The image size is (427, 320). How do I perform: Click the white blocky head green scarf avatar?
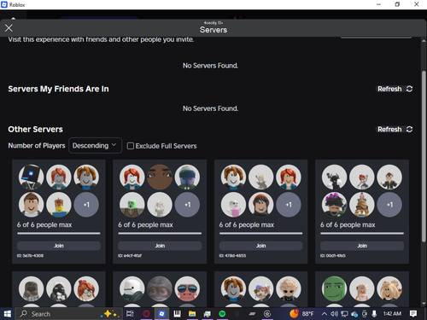[132, 288]
